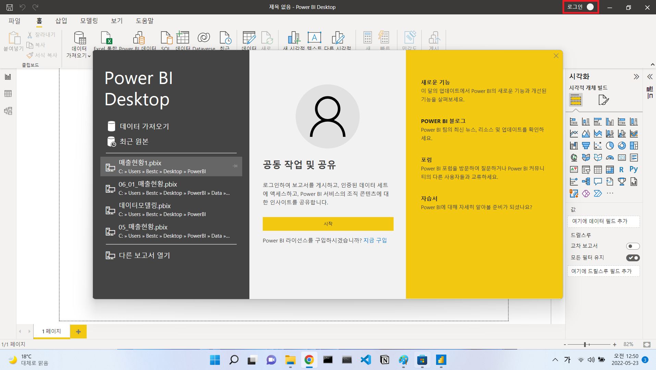Click the 여기에 드릴스루 필드 추가 well
Image resolution: width=656 pixels, height=370 pixels.
604,271
